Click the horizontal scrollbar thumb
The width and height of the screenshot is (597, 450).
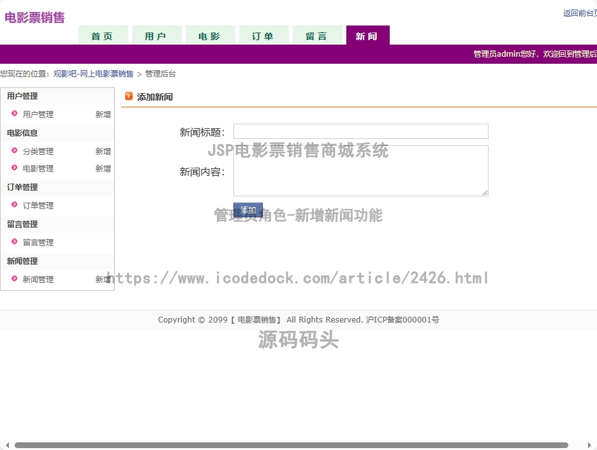pyautogui.click(x=291, y=445)
